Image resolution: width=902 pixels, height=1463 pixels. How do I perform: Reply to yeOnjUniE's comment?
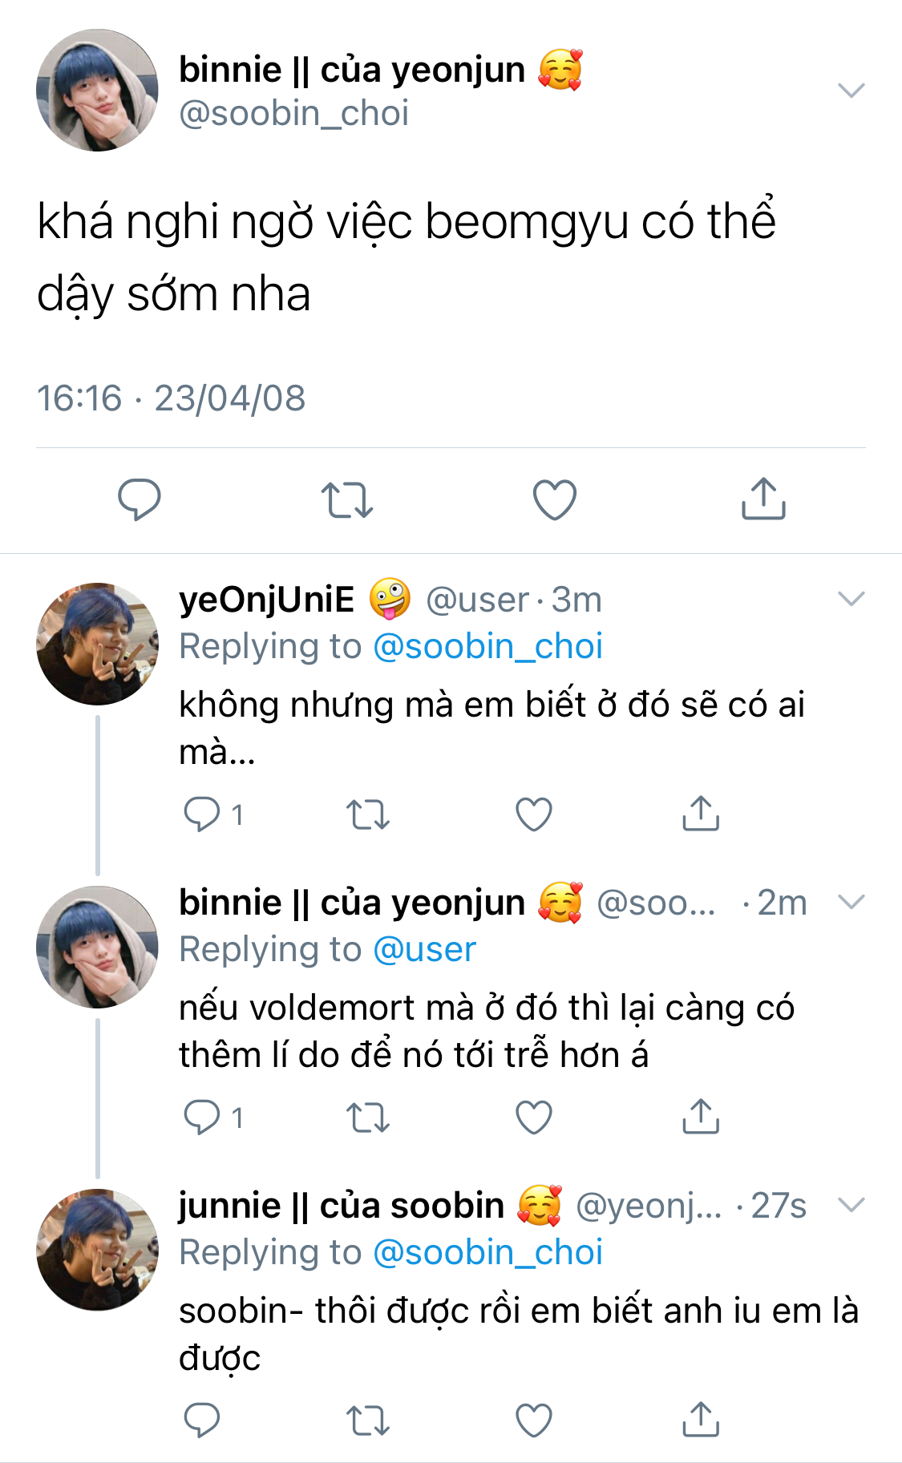click(202, 814)
